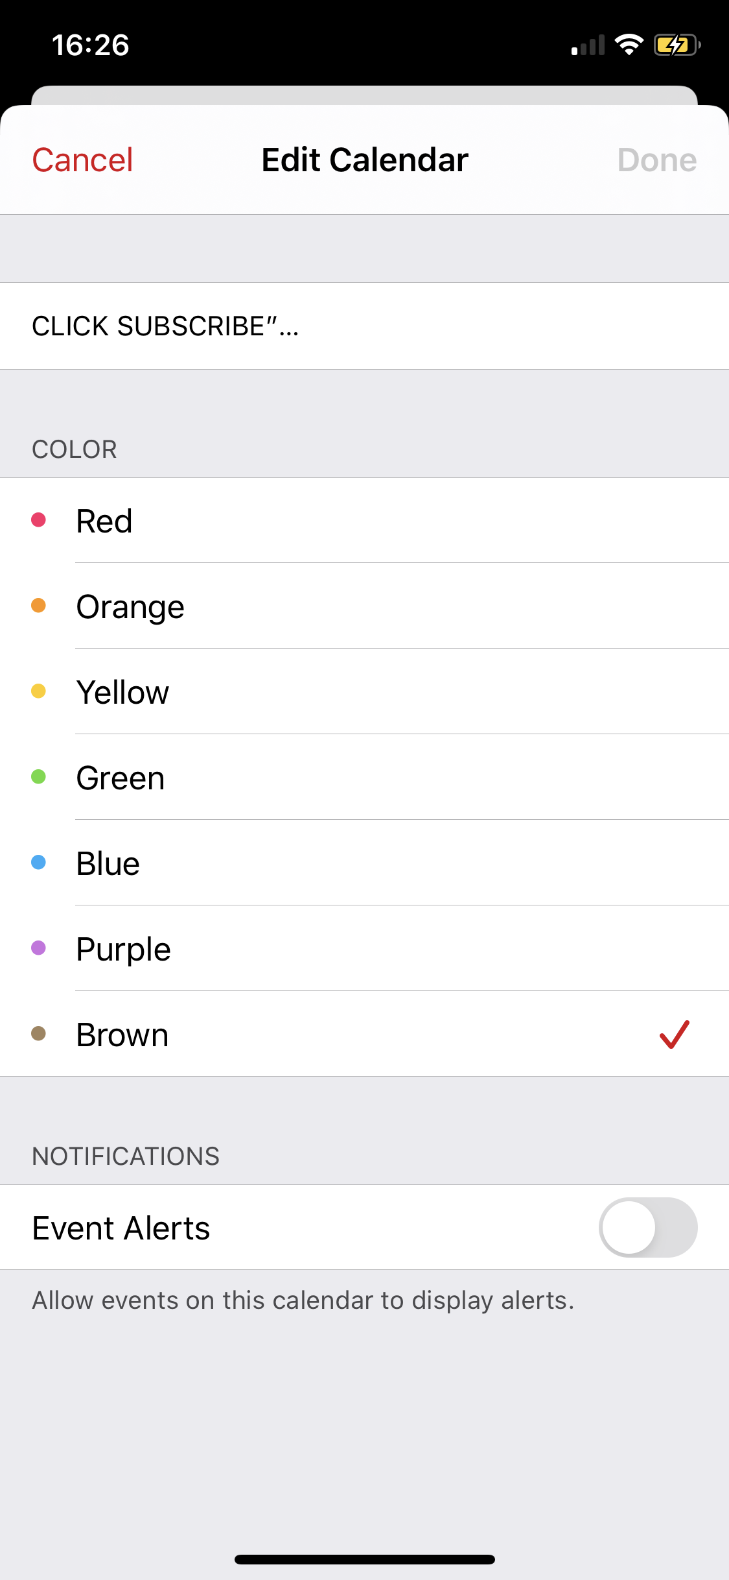The height and width of the screenshot is (1580, 729).
Task: Tap the red color dot
Action: pos(39,520)
